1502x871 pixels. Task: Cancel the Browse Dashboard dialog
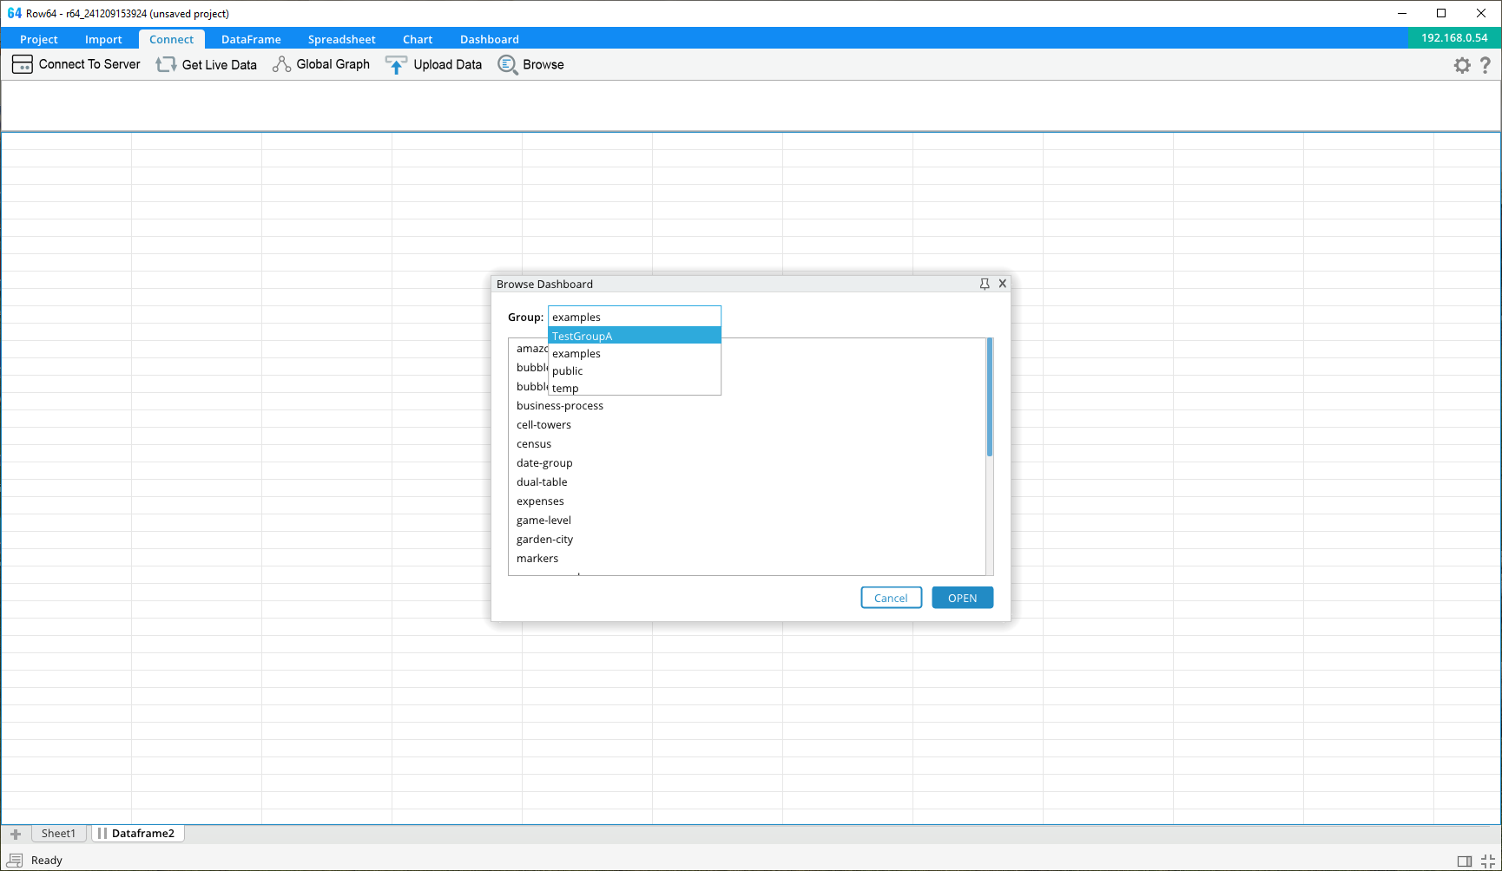[891, 598]
